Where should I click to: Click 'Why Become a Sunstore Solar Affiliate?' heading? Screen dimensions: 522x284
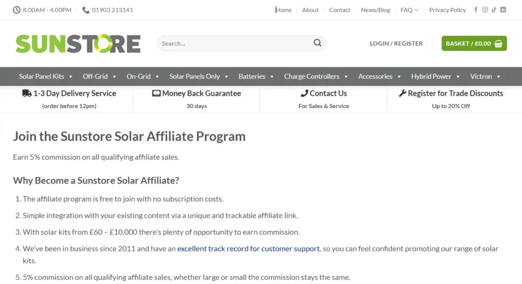tap(96, 180)
